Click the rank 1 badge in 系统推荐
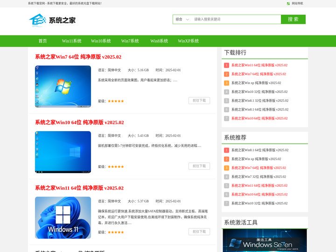The image size is (336, 252). point(226,150)
